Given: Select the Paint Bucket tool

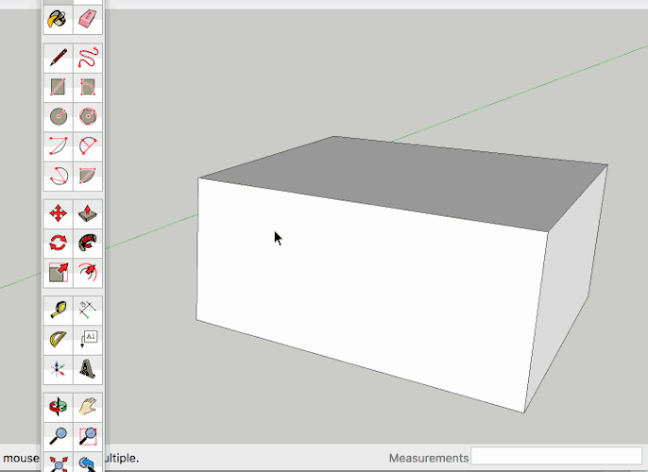Looking at the screenshot, I should pyautogui.click(x=58, y=19).
